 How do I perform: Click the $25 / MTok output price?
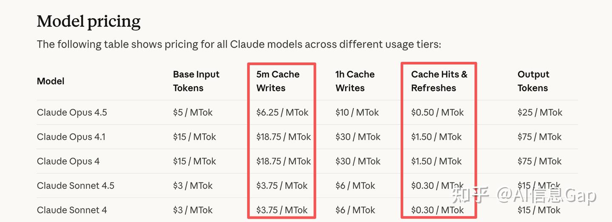[540, 113]
